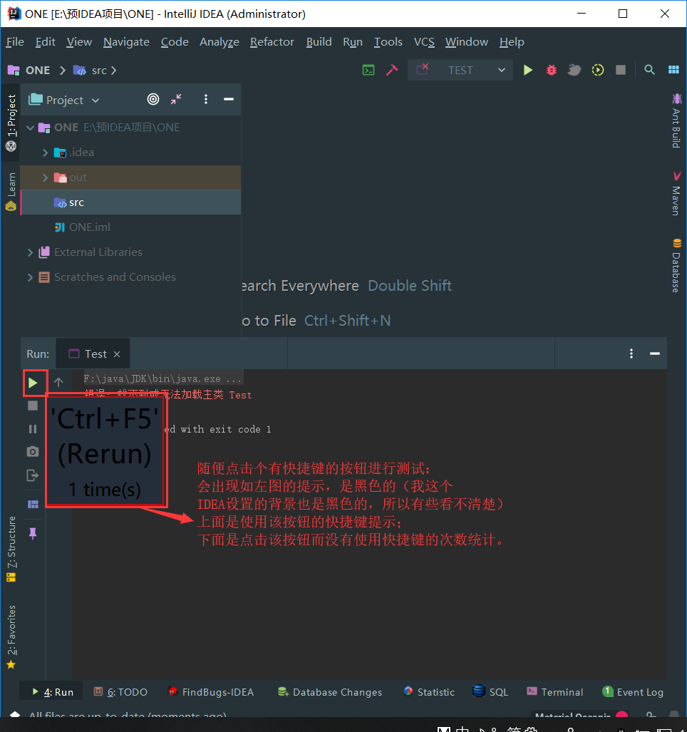Click the Build Project hammer icon
The height and width of the screenshot is (732, 687).
coord(391,70)
